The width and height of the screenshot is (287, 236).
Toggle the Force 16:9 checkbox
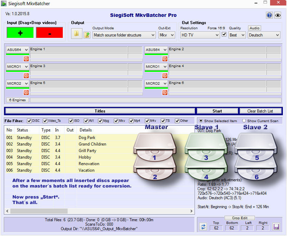224,34
